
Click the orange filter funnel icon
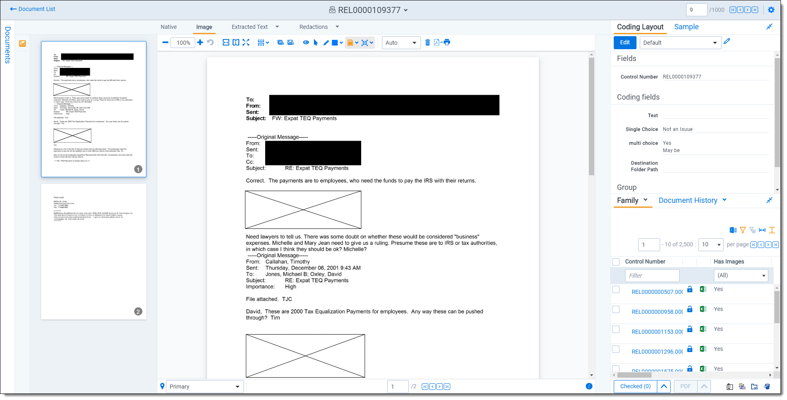[x=743, y=230]
